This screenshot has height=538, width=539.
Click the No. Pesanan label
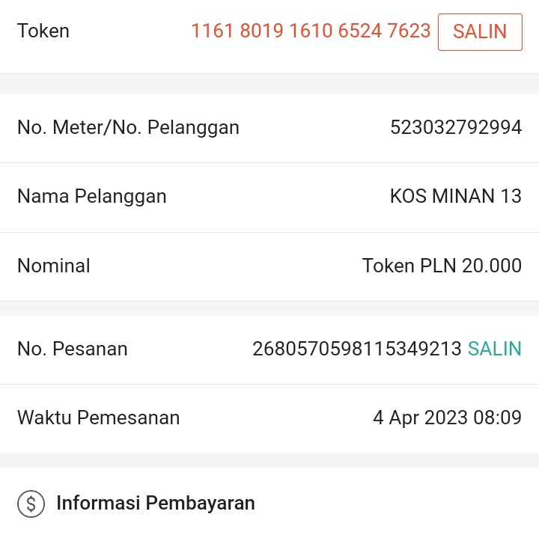pos(72,349)
